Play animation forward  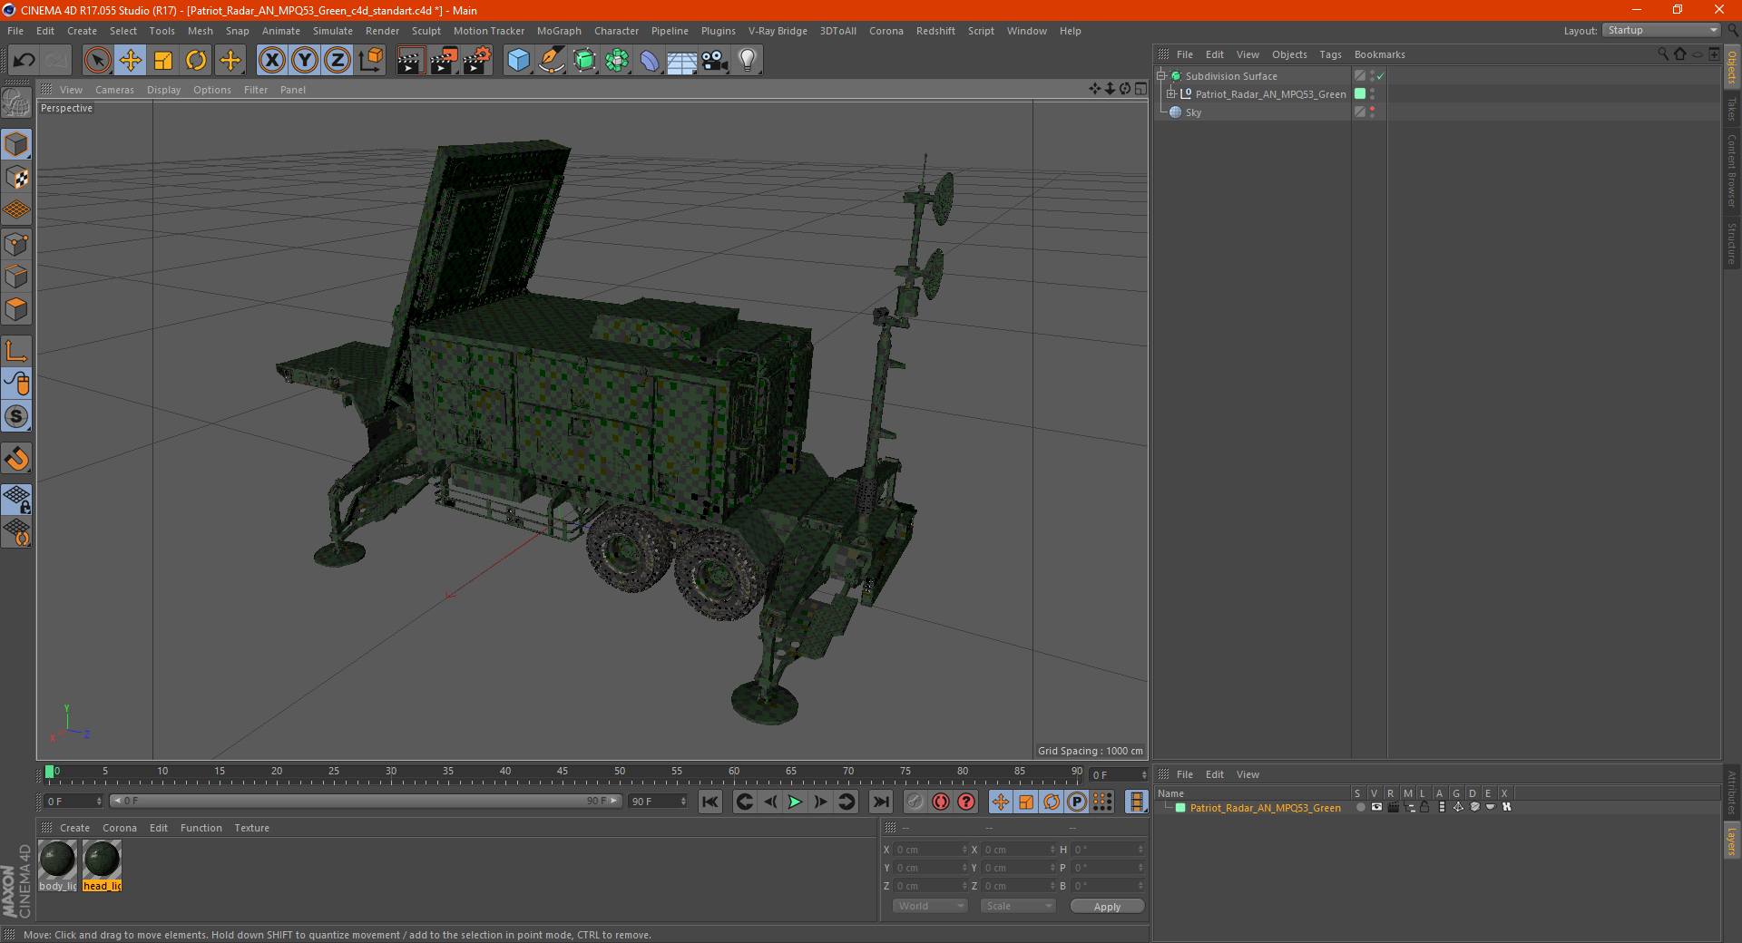point(795,802)
